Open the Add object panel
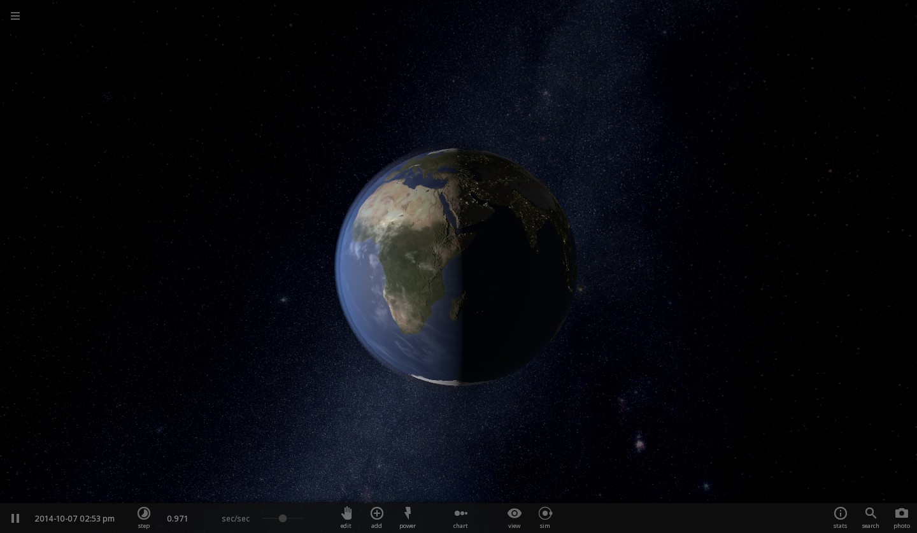This screenshot has width=917, height=533. pyautogui.click(x=376, y=517)
